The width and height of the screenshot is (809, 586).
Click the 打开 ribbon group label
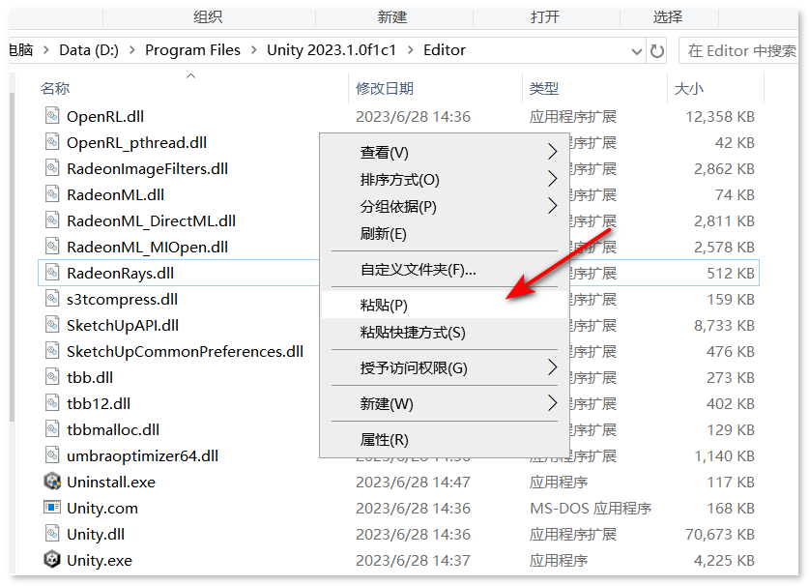tap(545, 17)
